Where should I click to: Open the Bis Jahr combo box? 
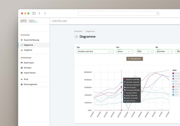pyautogui.click(x=178, y=51)
